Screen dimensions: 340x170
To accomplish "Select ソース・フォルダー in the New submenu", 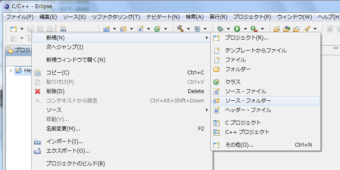I will (x=265, y=101).
